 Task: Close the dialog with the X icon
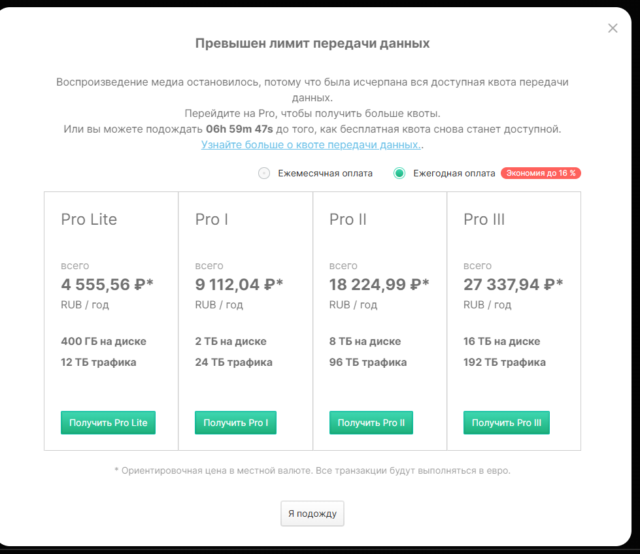click(x=613, y=28)
